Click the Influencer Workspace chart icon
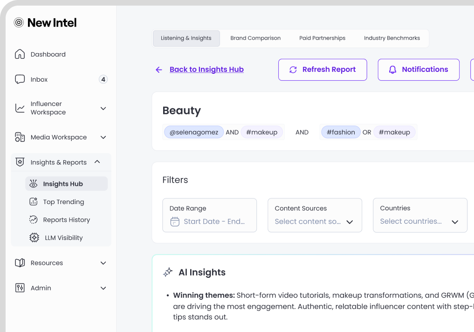This screenshot has width=474, height=332. (x=20, y=108)
